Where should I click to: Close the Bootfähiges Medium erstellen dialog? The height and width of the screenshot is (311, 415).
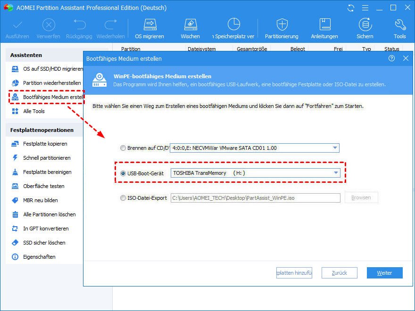[406, 58]
